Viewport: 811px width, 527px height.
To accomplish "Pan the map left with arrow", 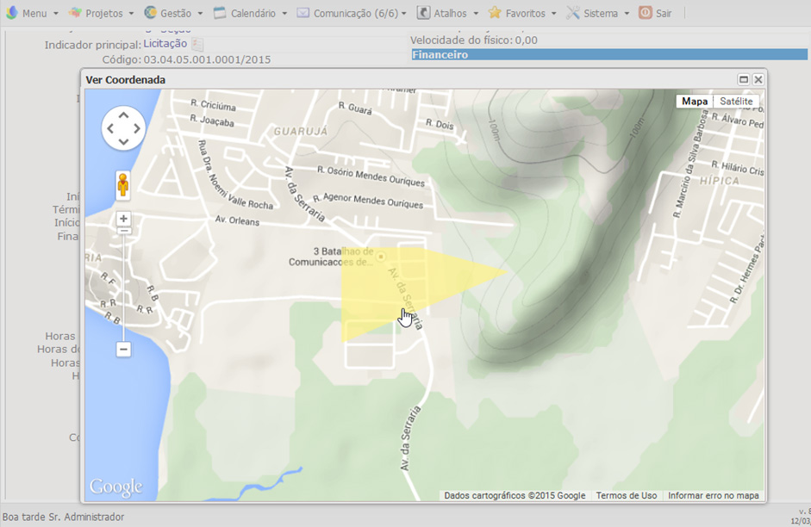I will pos(110,128).
